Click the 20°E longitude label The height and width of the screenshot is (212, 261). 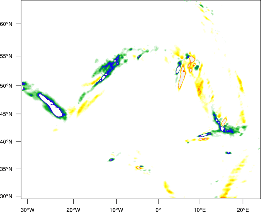pyautogui.click(x=243, y=210)
